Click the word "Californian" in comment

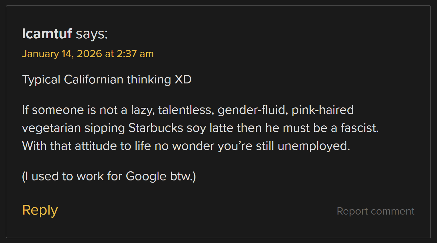(x=93, y=79)
